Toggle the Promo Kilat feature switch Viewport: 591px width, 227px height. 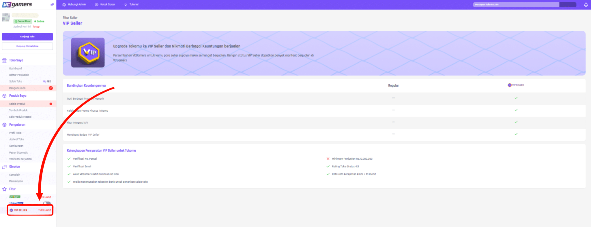coord(47,204)
